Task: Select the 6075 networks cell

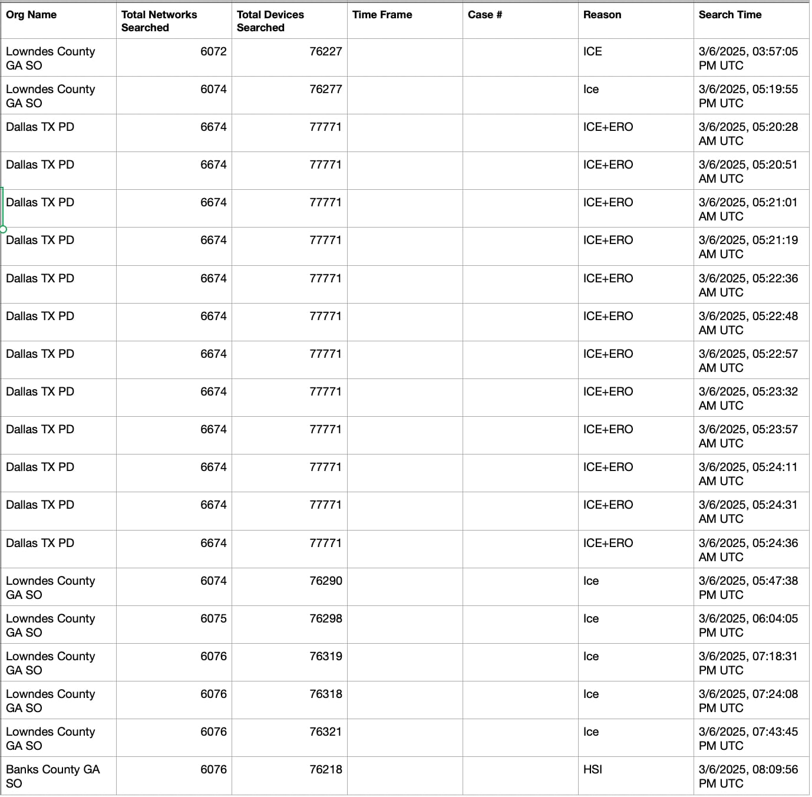Action: (174, 625)
